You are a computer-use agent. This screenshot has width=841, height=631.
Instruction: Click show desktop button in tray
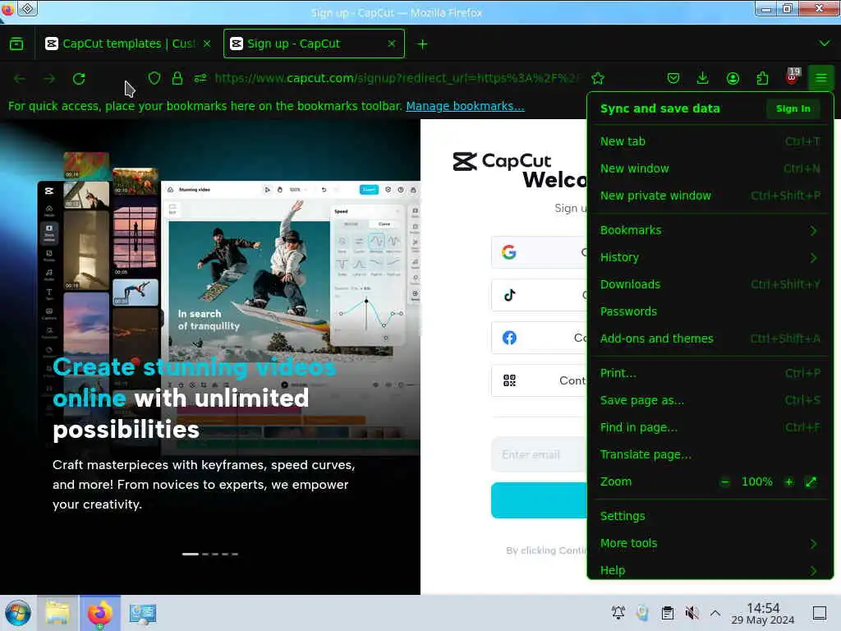pos(820,612)
